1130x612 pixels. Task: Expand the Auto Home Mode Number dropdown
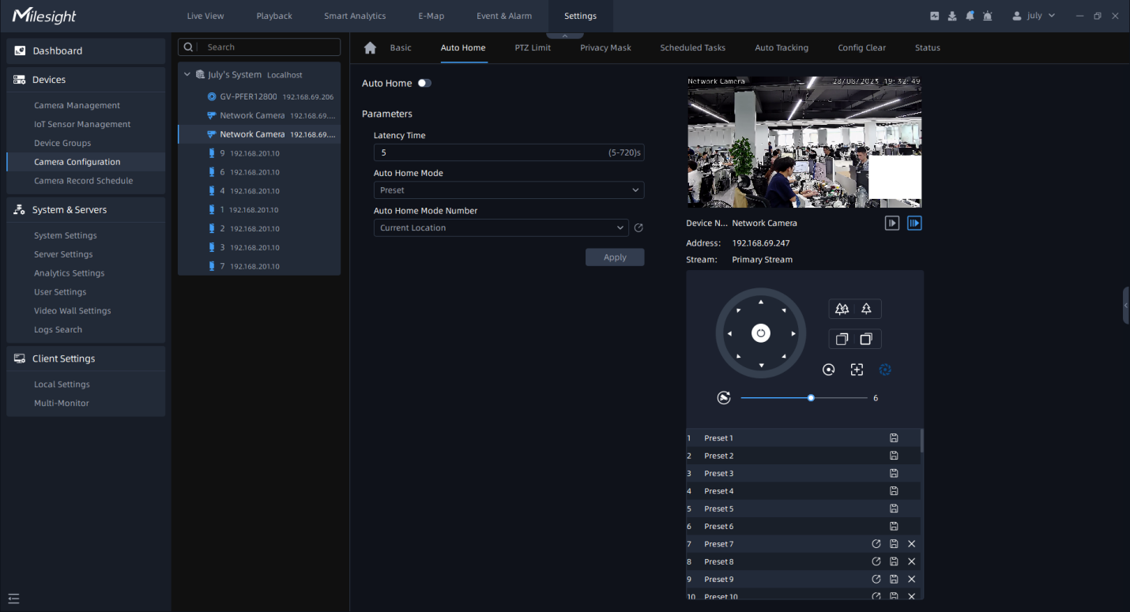501,228
